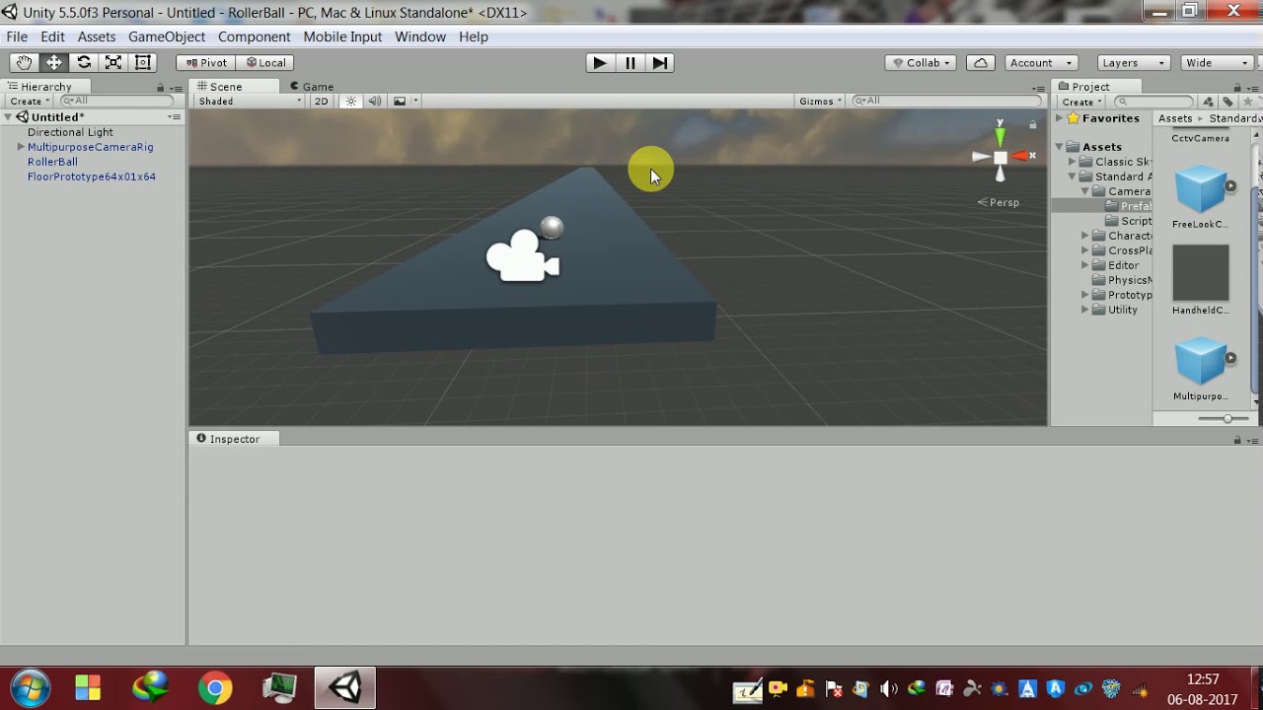Open the cloud Services button

980,62
